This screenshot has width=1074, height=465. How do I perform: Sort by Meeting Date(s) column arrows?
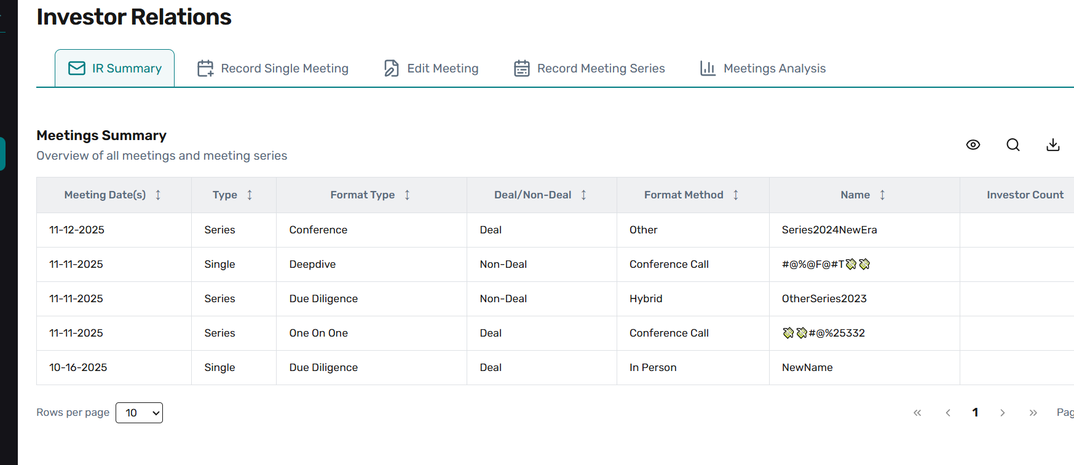(158, 195)
